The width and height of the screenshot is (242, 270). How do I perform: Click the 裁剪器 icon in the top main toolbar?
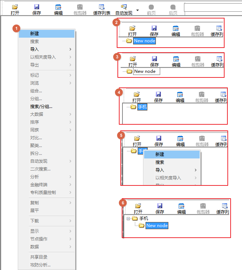pos(80,7)
